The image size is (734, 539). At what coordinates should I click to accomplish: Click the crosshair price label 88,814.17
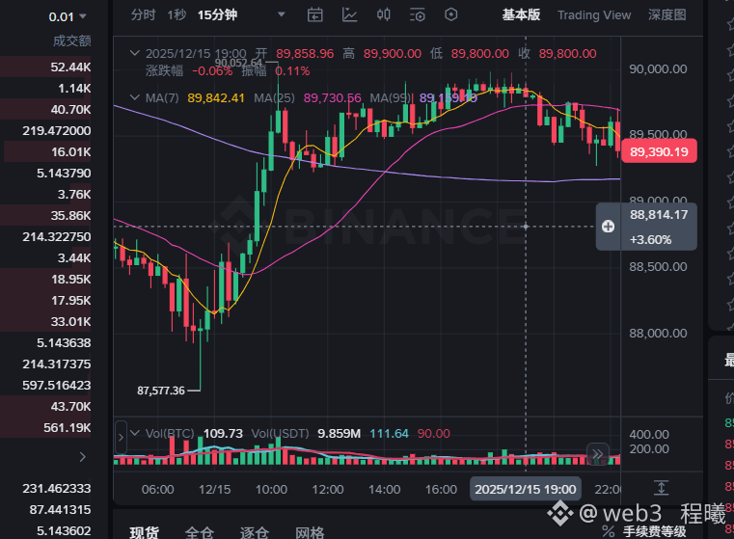click(x=659, y=215)
